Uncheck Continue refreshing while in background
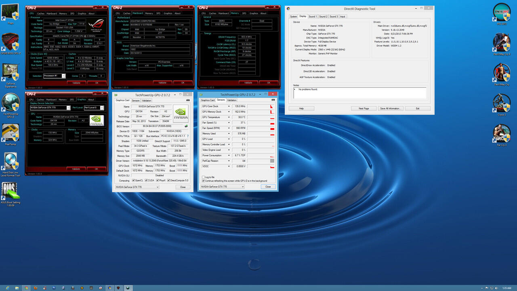This screenshot has width=517, height=291. (x=203, y=181)
